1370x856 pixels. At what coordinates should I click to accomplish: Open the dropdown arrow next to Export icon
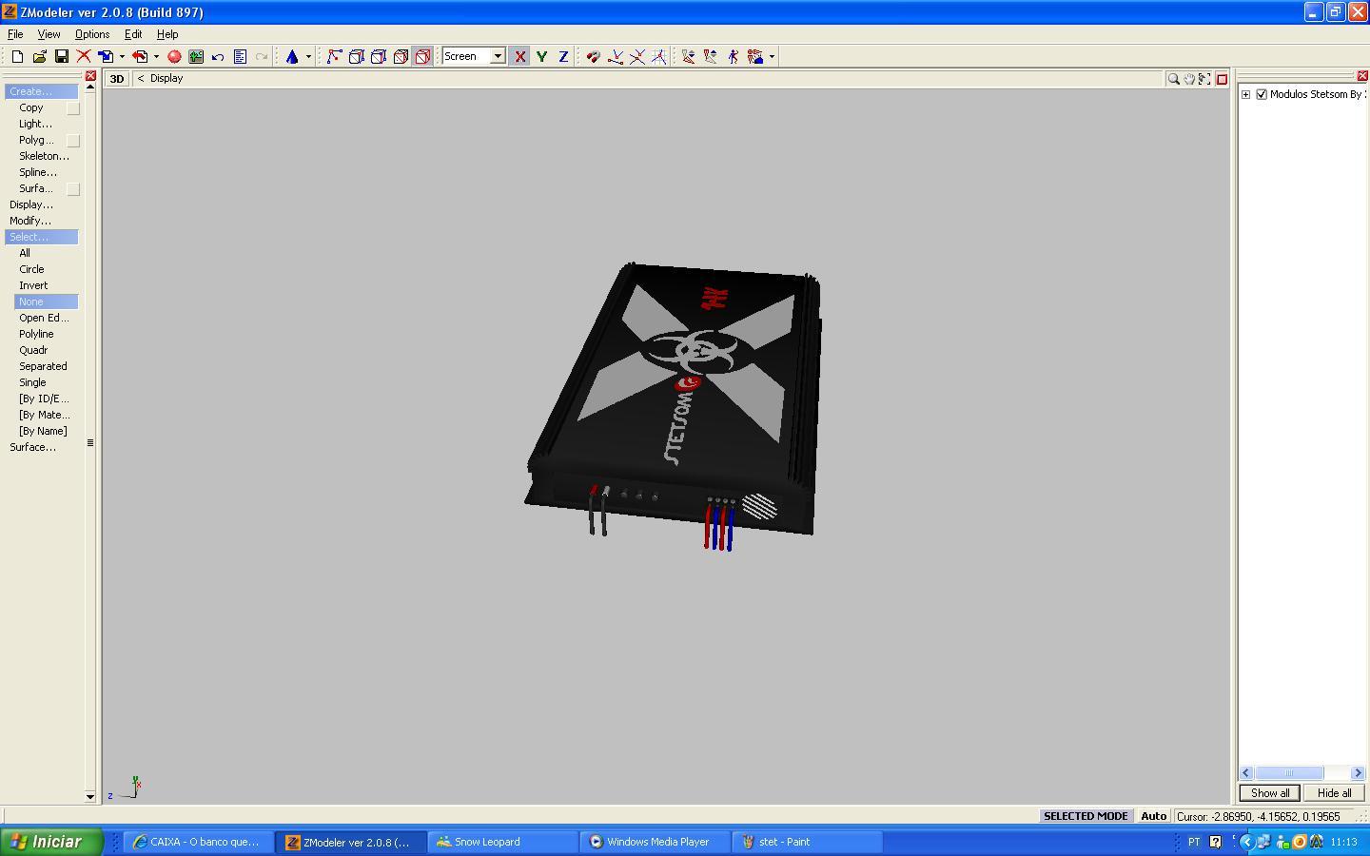coord(156,57)
